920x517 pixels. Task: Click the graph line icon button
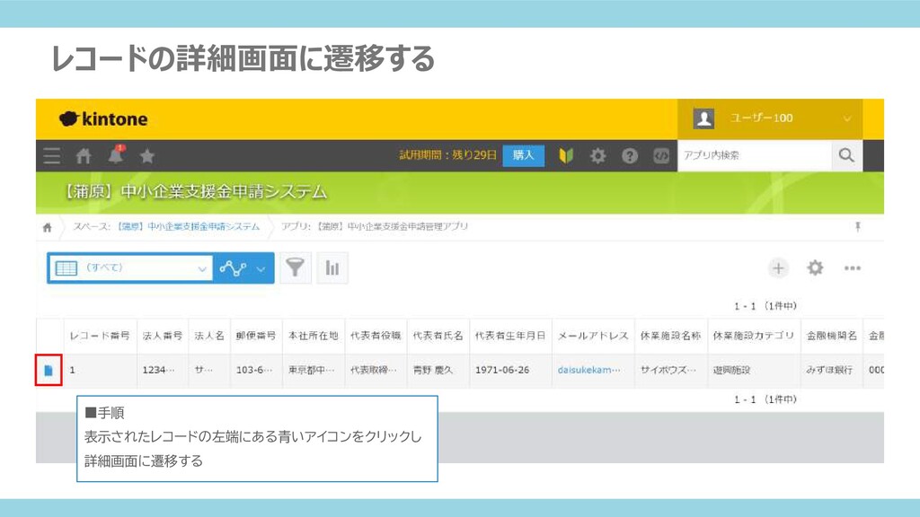click(233, 268)
